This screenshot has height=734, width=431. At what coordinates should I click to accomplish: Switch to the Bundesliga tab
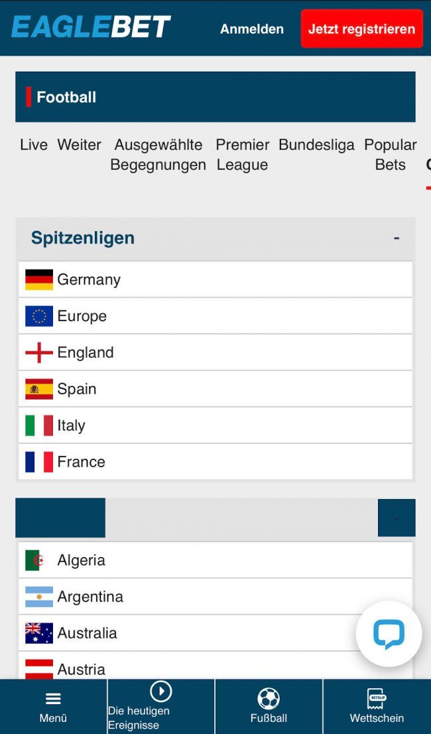click(316, 145)
